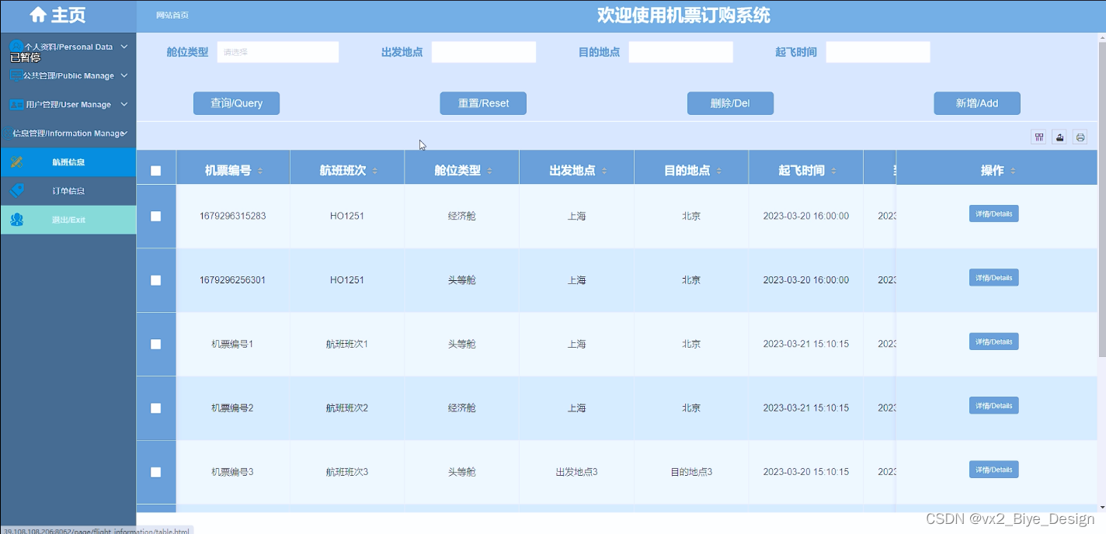Click the Public Manage monitor icon

(x=16, y=75)
